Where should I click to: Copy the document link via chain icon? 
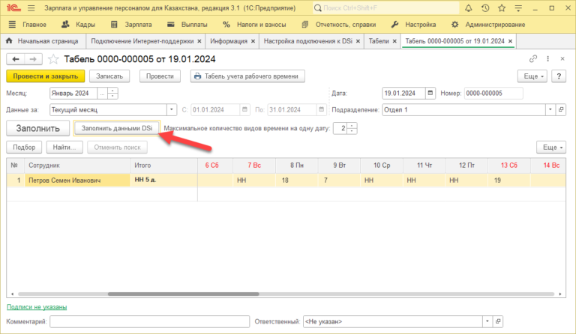click(533, 58)
